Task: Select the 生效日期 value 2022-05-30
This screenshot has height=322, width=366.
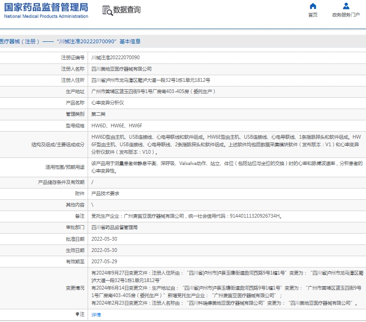Action: 104,250
